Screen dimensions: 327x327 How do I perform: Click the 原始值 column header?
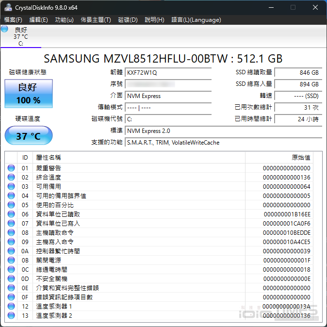(279, 158)
